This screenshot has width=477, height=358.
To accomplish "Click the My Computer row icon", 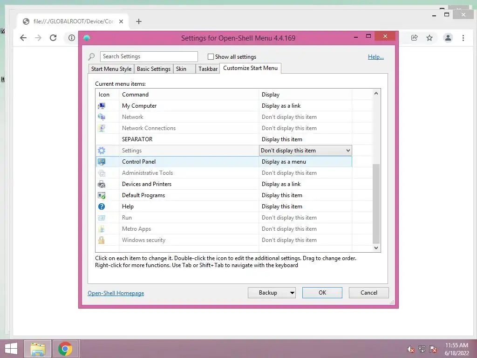I will pos(101,106).
